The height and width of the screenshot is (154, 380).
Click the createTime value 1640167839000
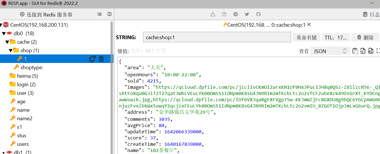pos(183,144)
